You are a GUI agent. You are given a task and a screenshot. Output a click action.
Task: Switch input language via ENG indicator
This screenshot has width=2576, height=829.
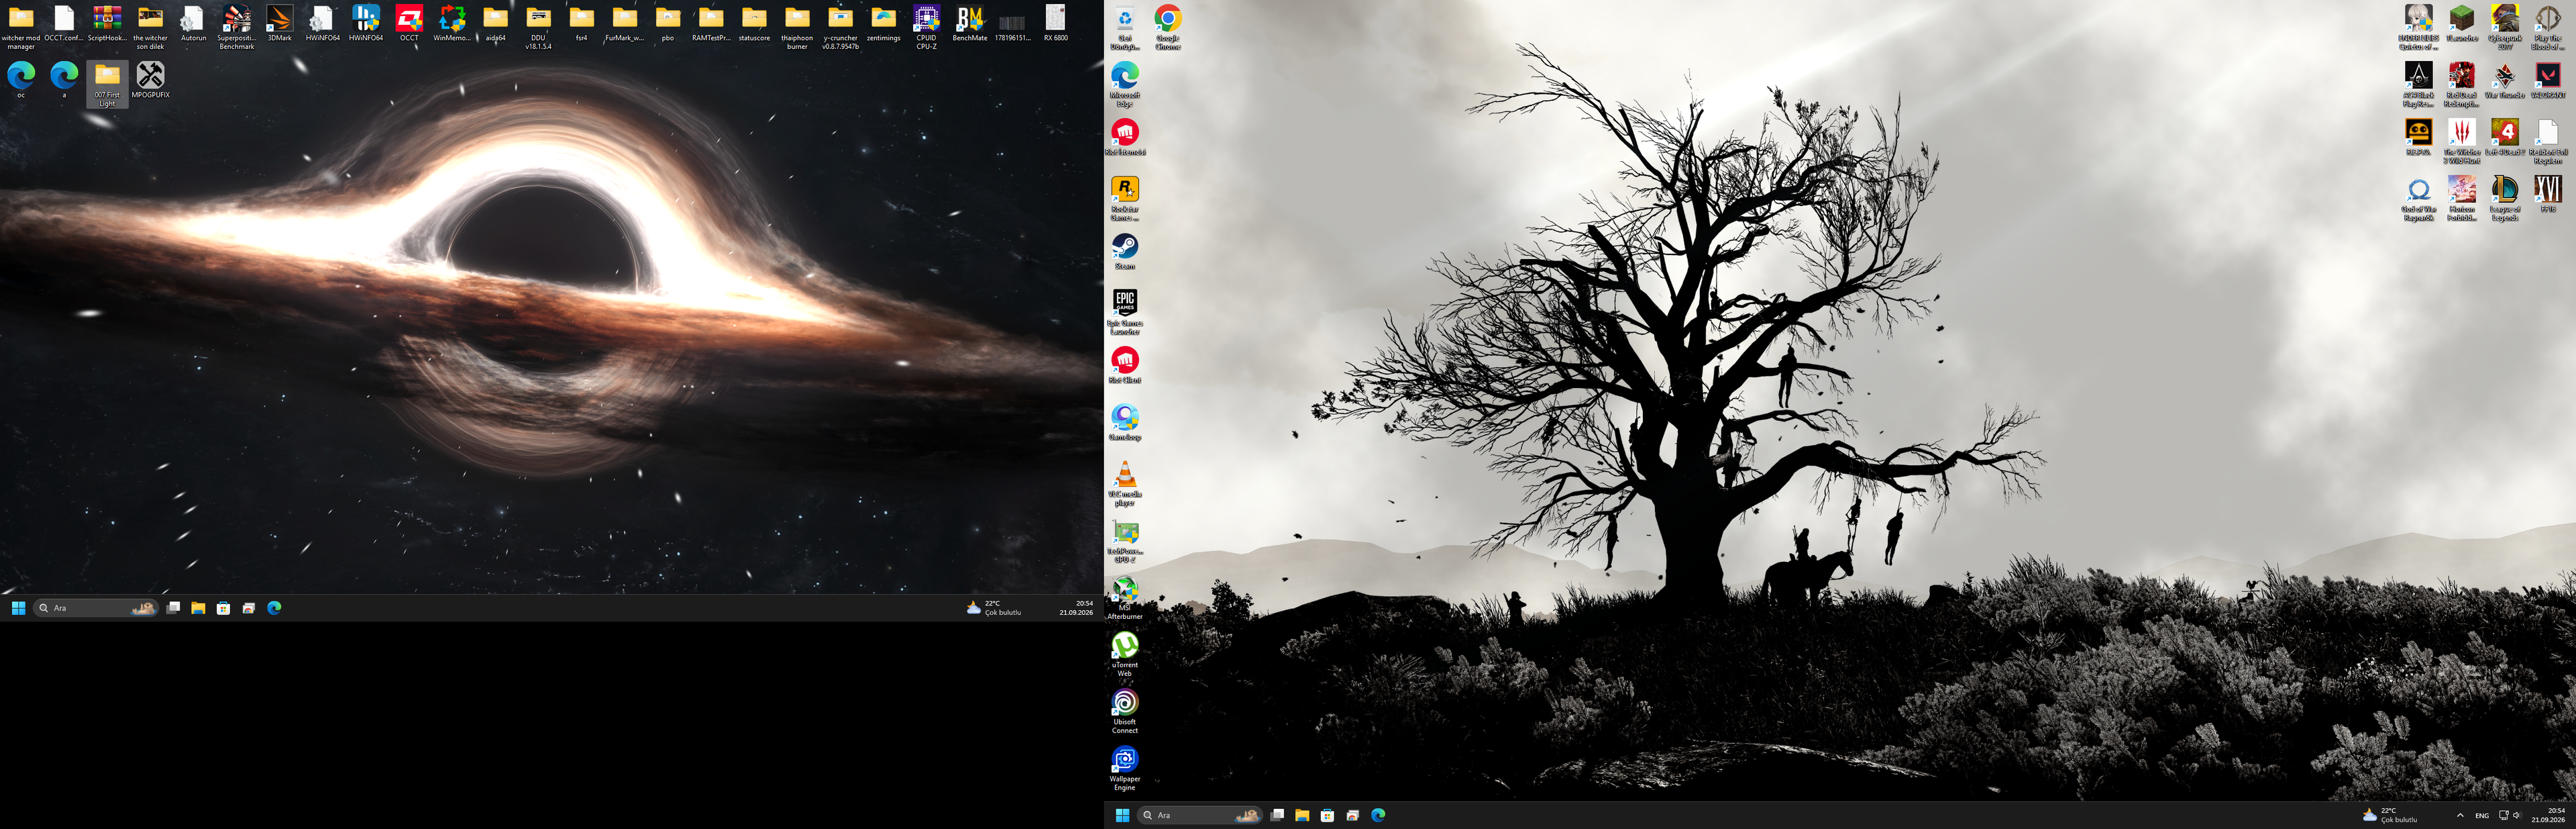click(2482, 815)
